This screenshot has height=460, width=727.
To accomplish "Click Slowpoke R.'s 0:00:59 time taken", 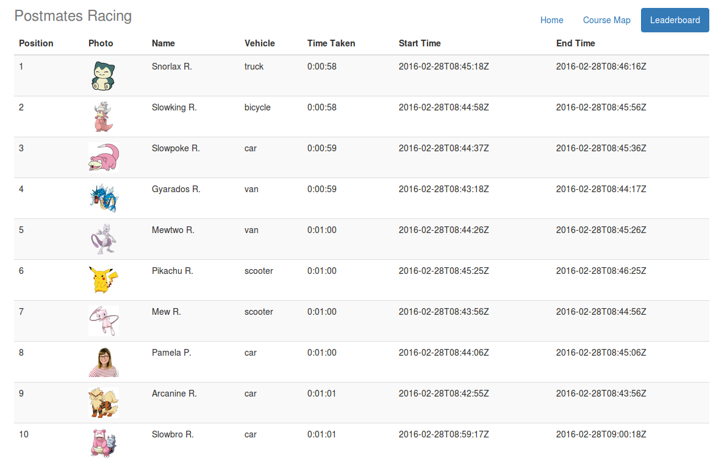I will pyautogui.click(x=322, y=148).
